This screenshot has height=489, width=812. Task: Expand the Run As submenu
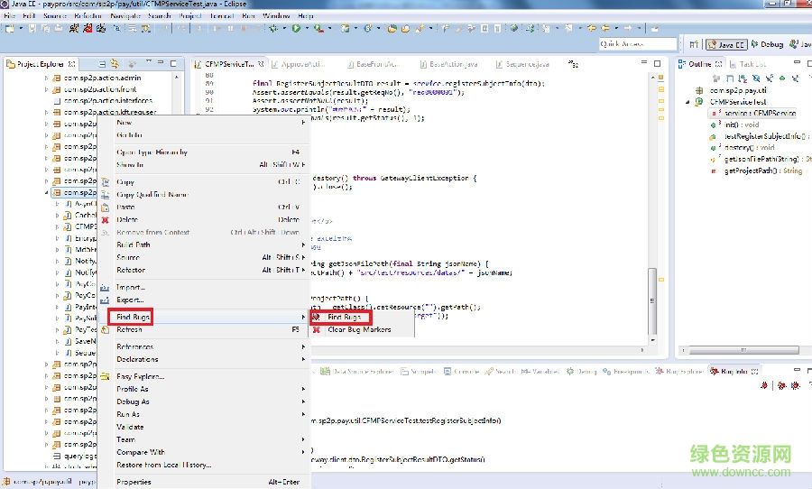(x=128, y=414)
